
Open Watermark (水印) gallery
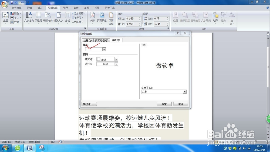click(x=92, y=18)
